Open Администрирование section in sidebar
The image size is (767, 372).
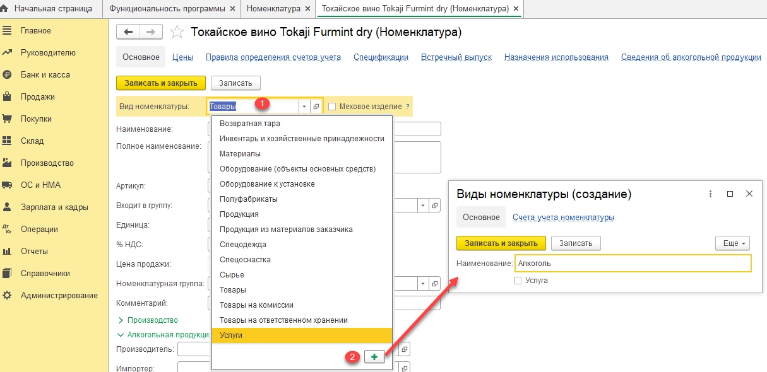59,295
